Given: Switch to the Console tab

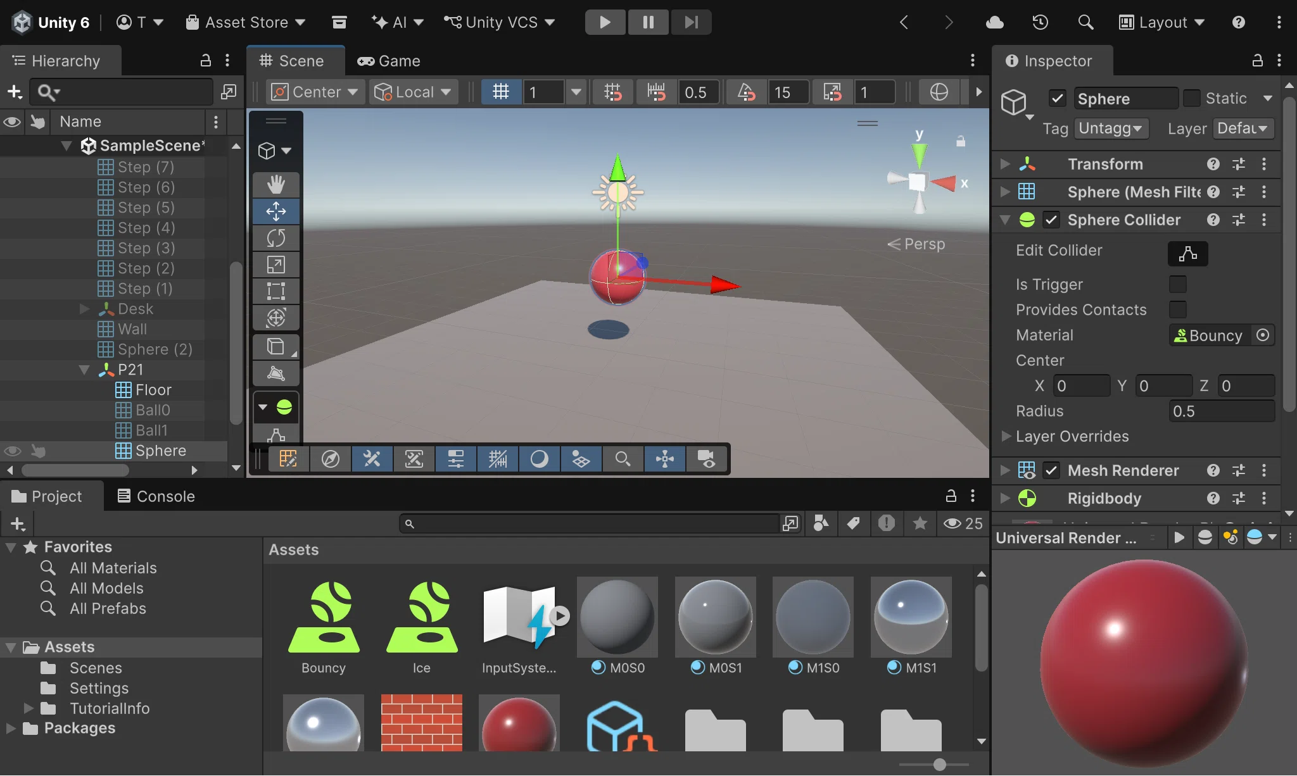Looking at the screenshot, I should (x=156, y=496).
